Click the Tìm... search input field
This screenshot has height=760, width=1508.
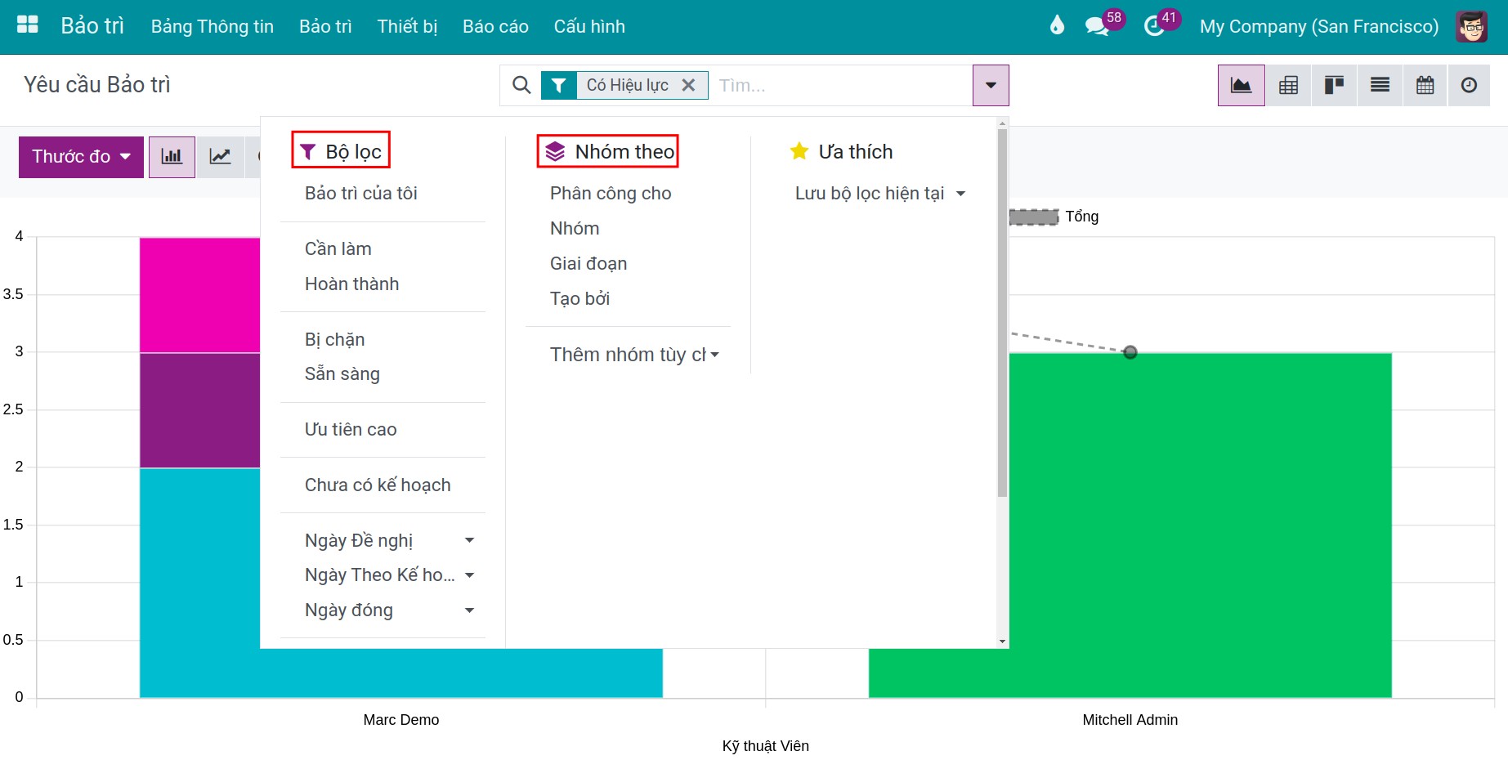point(842,85)
